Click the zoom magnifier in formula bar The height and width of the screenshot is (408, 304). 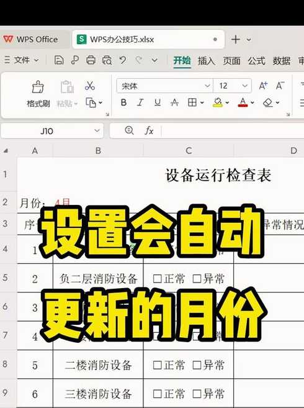(x=129, y=130)
